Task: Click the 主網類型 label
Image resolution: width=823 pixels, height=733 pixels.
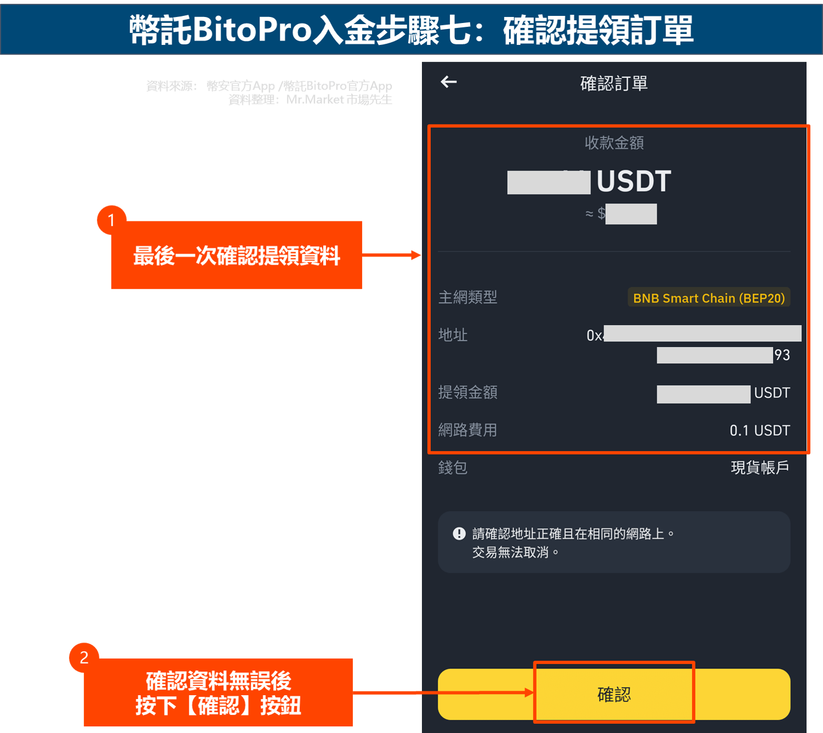Action: 467,297
